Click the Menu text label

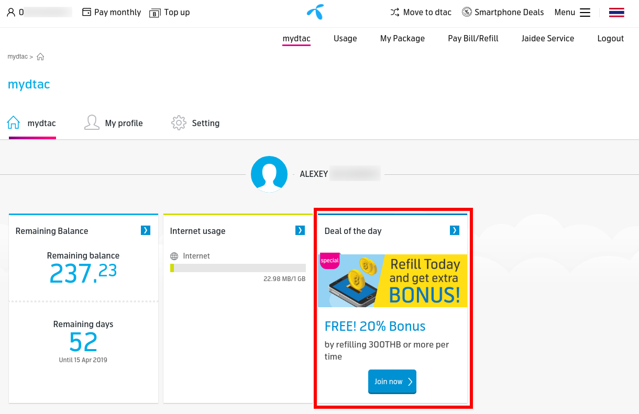point(565,12)
